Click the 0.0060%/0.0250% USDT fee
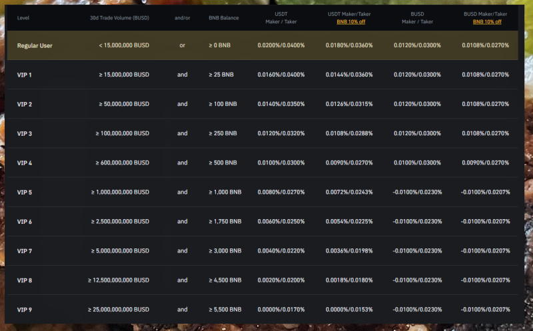Screen dimensions: 533x331 (281, 222)
